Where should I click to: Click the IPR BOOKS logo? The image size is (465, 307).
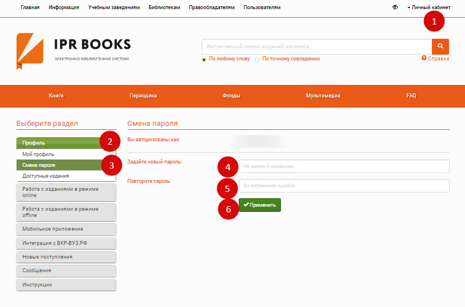click(74, 50)
